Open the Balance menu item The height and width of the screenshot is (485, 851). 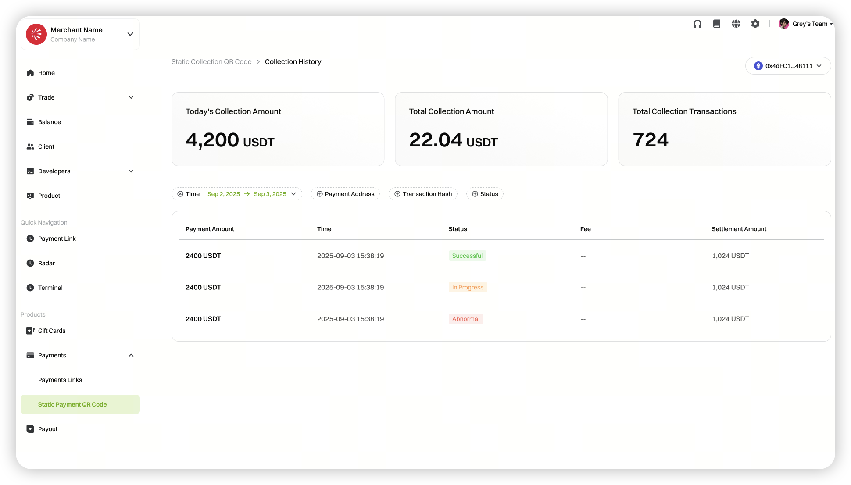pyautogui.click(x=50, y=122)
